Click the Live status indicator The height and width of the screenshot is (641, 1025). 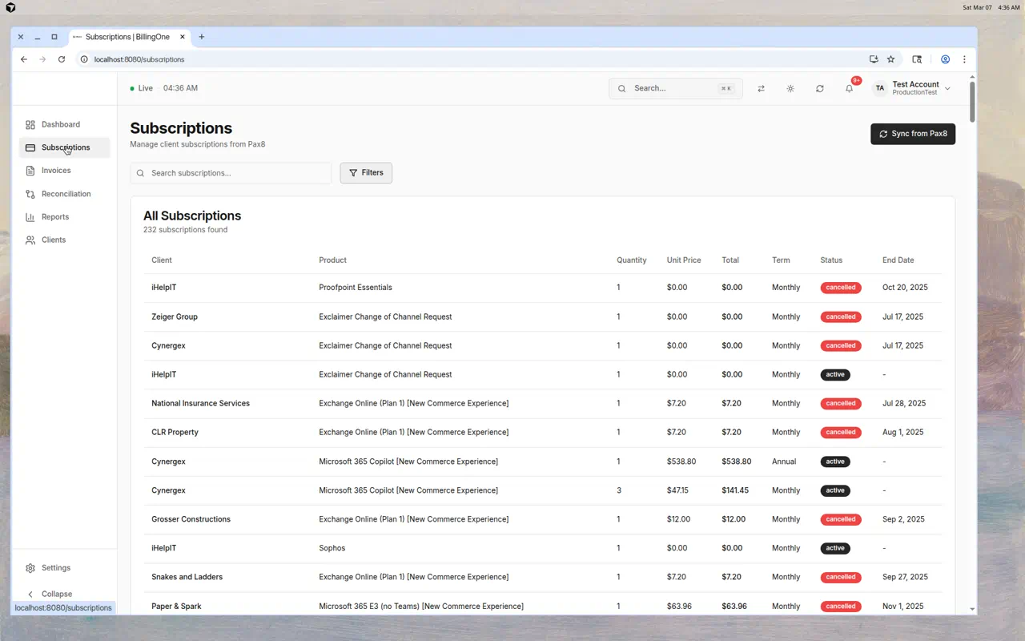click(142, 88)
